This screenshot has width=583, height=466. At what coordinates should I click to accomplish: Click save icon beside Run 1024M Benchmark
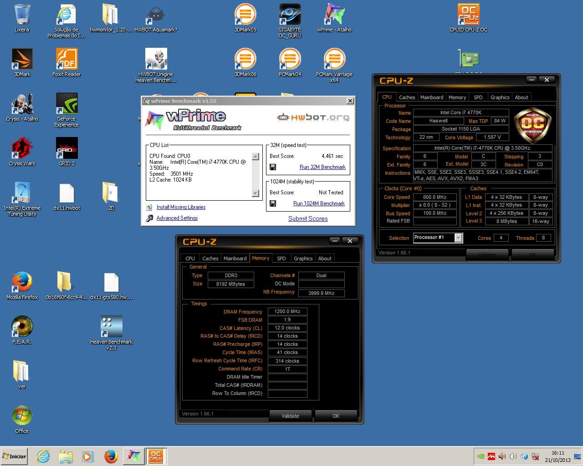pyautogui.click(x=273, y=203)
